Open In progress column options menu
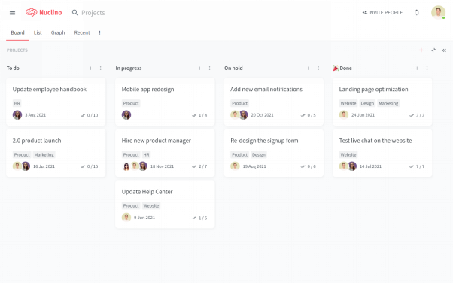453x283 pixels. click(209, 68)
